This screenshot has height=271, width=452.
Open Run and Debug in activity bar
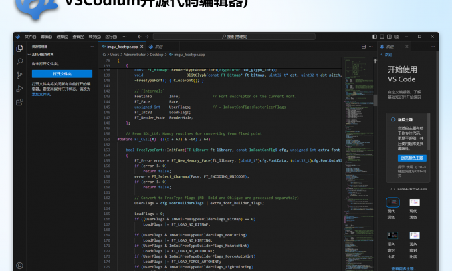(x=19, y=89)
